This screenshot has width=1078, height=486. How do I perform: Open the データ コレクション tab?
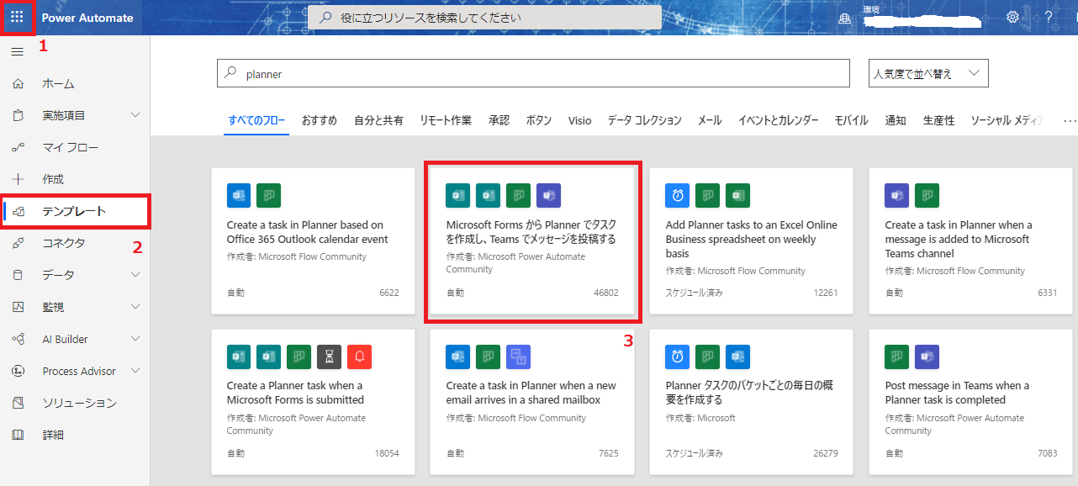click(x=645, y=121)
